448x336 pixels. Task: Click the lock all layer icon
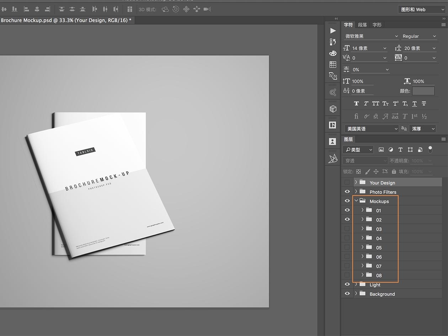[394, 171]
